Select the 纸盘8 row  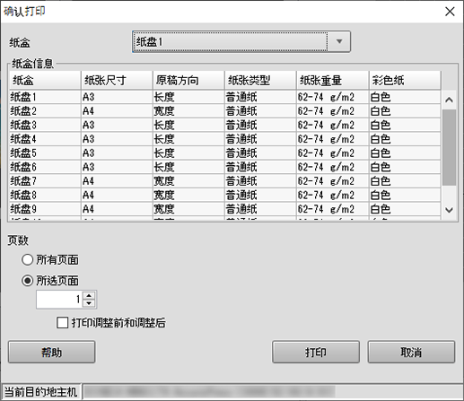coord(225,195)
